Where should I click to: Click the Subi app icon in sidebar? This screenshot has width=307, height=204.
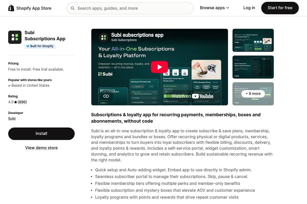(15, 37)
